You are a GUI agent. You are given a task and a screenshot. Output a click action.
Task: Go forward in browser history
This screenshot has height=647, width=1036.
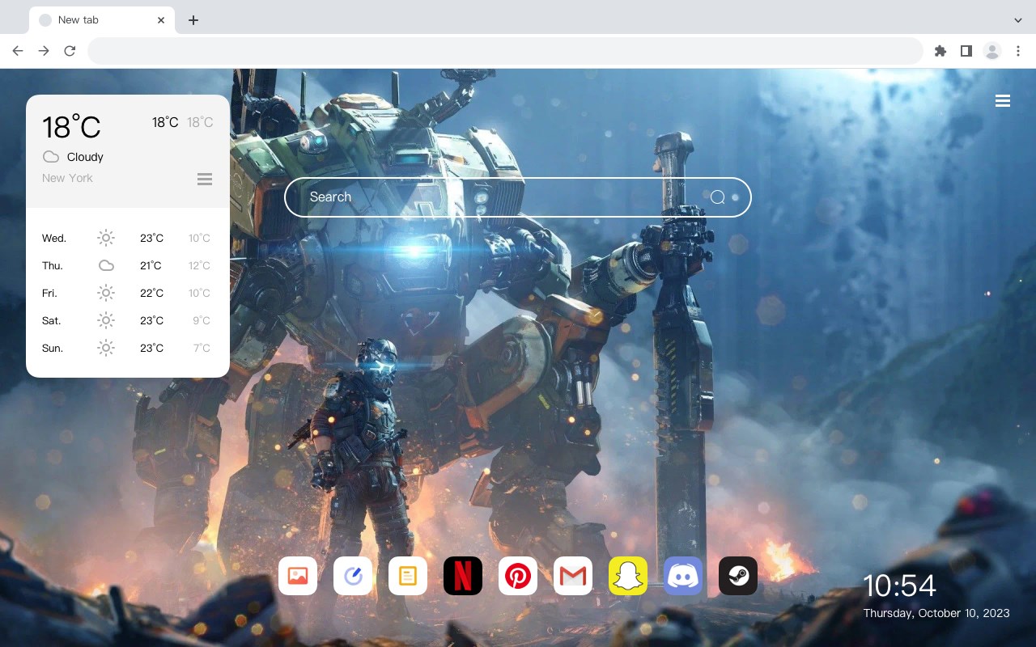point(44,51)
